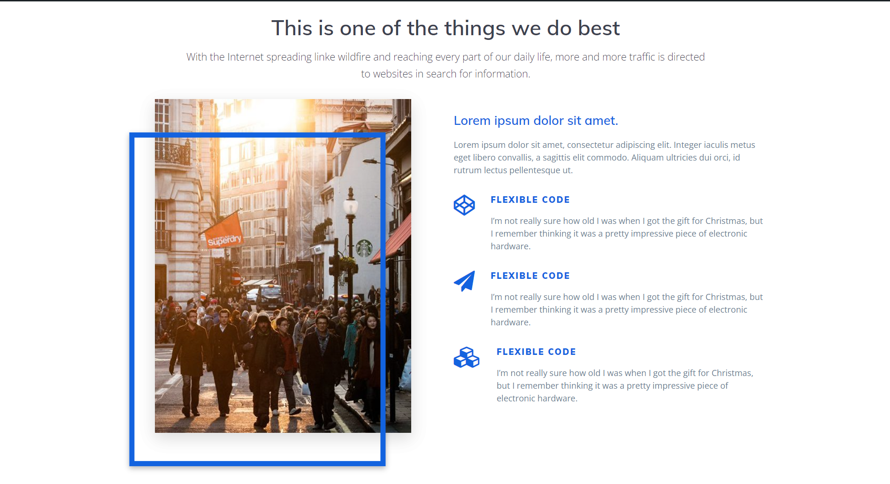Click the subtitle paragraph about Internet spreading

(x=445, y=65)
